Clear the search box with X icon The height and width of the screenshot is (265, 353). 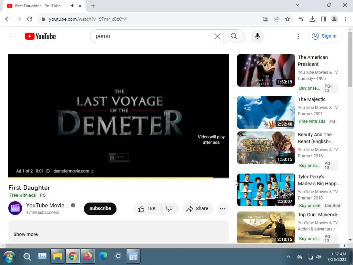218,36
